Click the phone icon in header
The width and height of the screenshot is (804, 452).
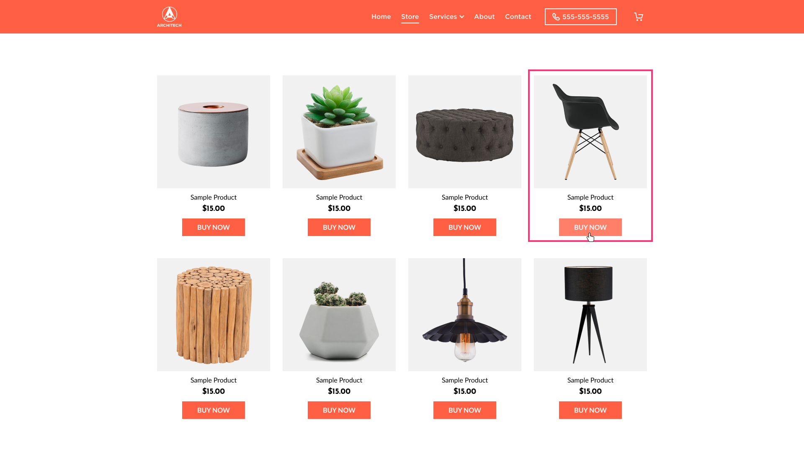(556, 17)
